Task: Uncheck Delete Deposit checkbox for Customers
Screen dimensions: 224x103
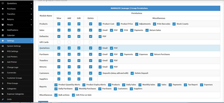Action: point(132,73)
